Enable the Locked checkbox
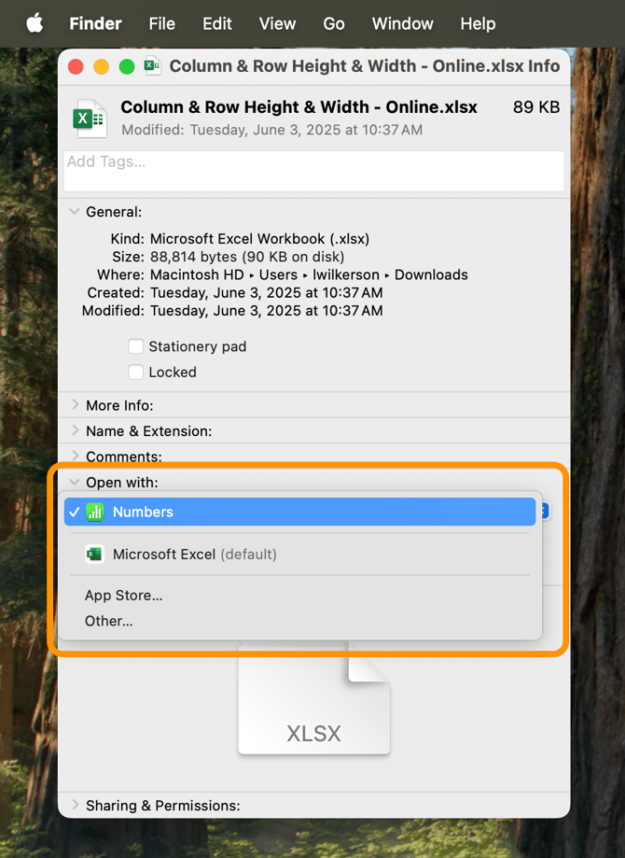Image resolution: width=625 pixels, height=858 pixels. [x=135, y=373]
